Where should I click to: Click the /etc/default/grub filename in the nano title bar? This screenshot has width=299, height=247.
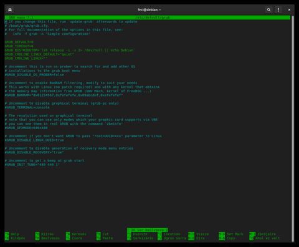[x=153, y=17]
